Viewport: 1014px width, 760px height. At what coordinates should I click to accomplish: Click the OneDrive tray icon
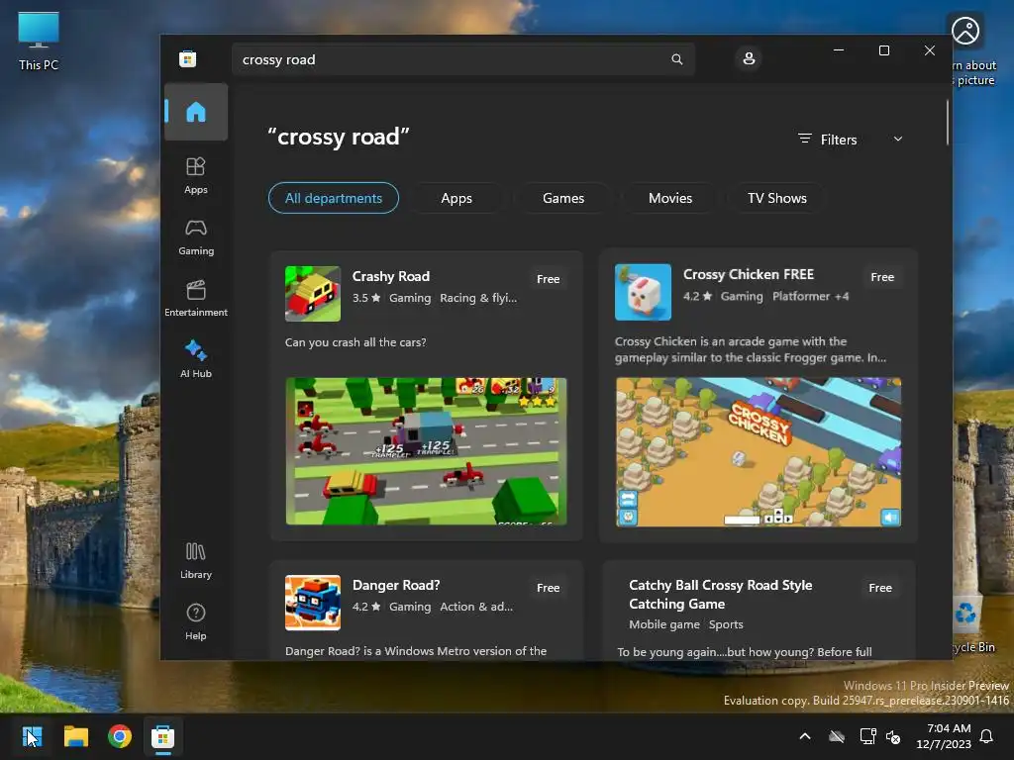[837, 736]
